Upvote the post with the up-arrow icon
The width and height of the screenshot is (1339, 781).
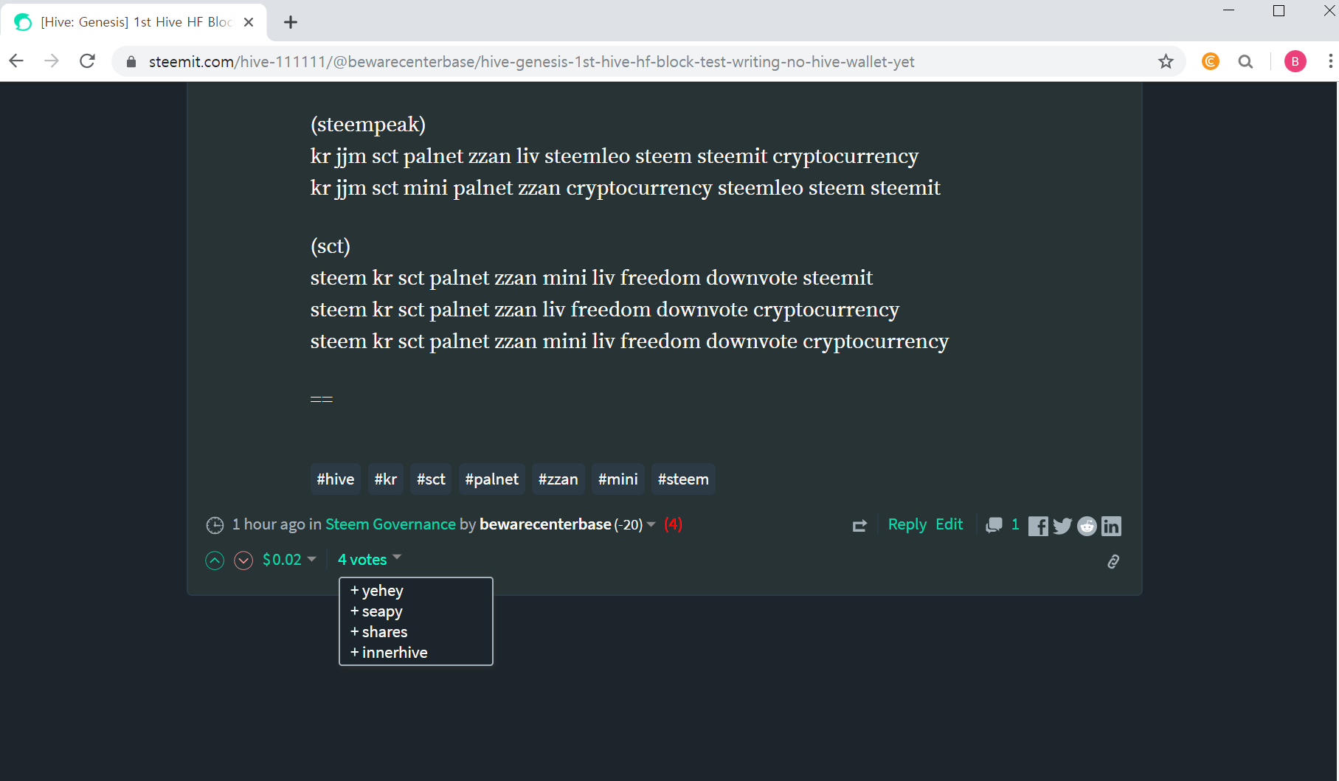215,561
